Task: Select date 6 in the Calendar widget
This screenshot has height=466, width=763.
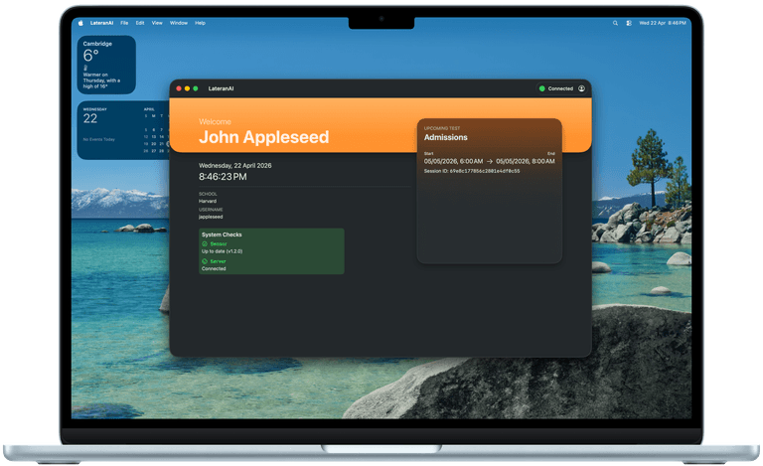Action: click(154, 130)
